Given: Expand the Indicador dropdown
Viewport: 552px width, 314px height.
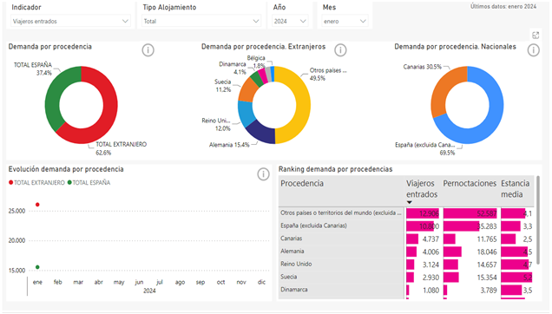Looking at the screenshot, I should pos(70,21).
